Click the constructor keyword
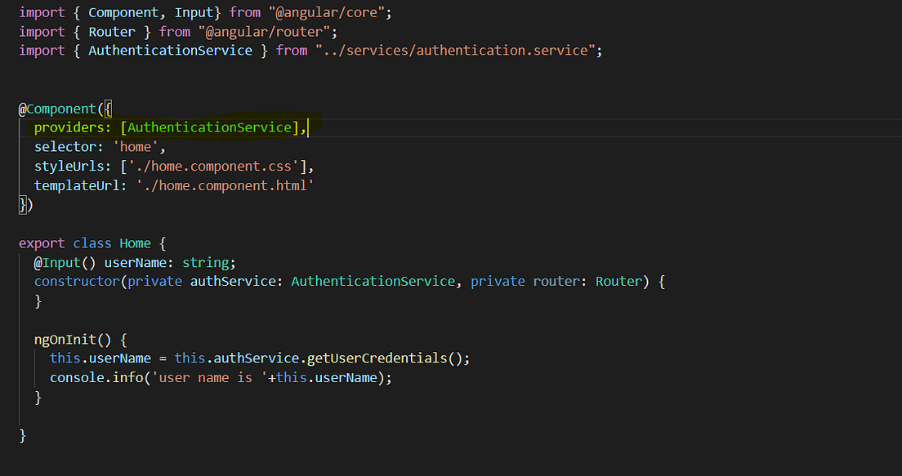 click(x=77, y=281)
